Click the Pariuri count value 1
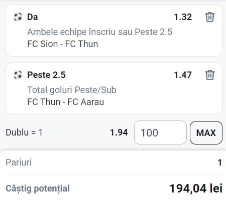226x200 pixels. click(x=220, y=162)
